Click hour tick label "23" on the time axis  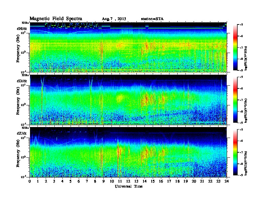pyautogui.click(x=219, y=181)
